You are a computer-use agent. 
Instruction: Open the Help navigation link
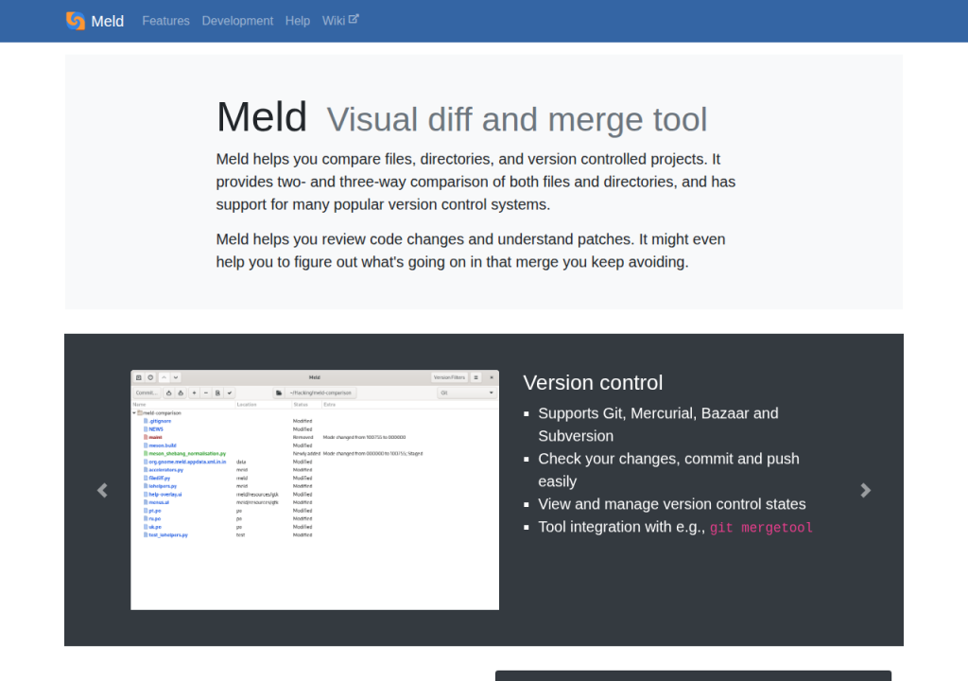click(297, 21)
